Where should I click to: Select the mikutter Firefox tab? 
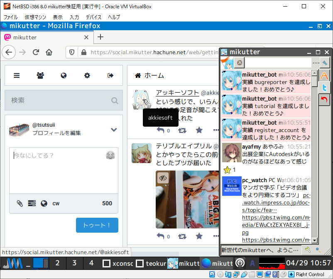(47, 37)
